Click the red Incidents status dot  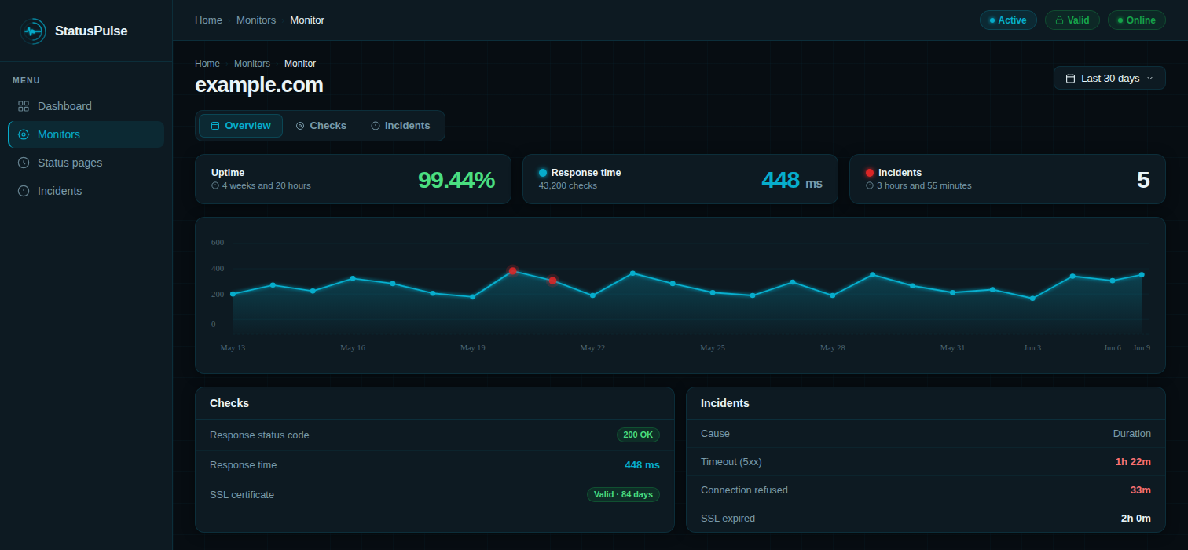click(870, 173)
